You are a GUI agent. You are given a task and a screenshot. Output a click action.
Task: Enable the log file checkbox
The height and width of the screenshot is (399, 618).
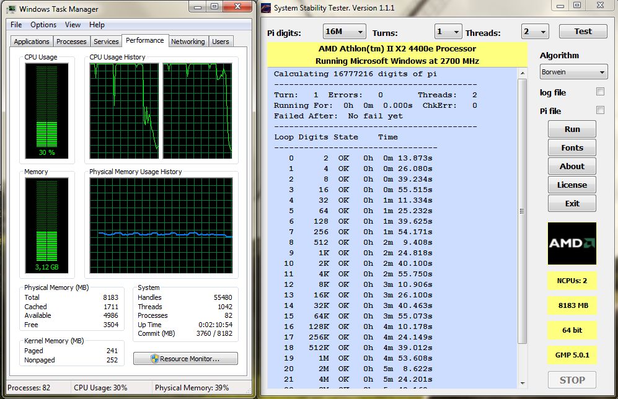click(x=600, y=92)
